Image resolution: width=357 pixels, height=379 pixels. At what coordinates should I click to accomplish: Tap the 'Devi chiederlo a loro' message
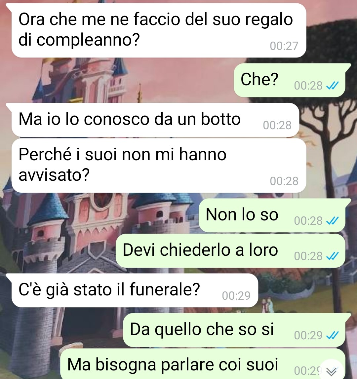coord(230,251)
